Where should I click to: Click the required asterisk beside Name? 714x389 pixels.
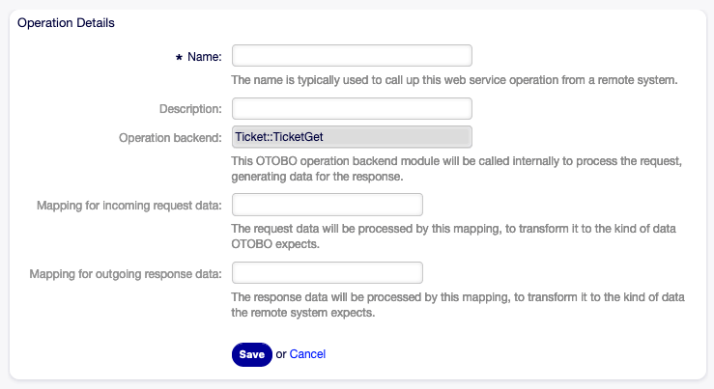coord(179,58)
